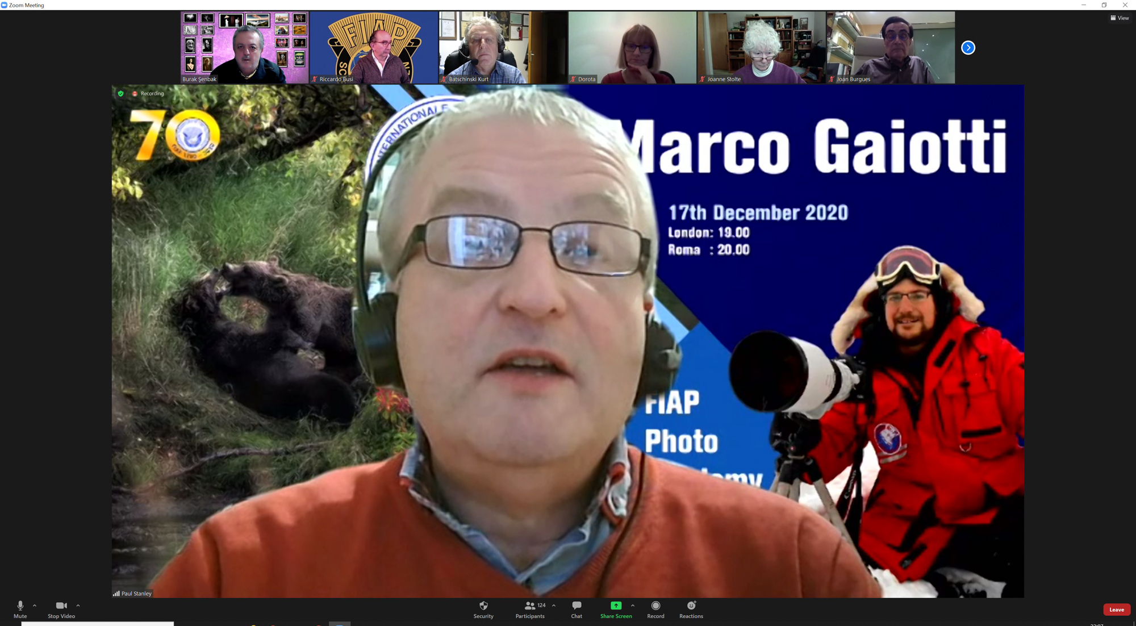Click the signal strength bars icon

pos(116,594)
